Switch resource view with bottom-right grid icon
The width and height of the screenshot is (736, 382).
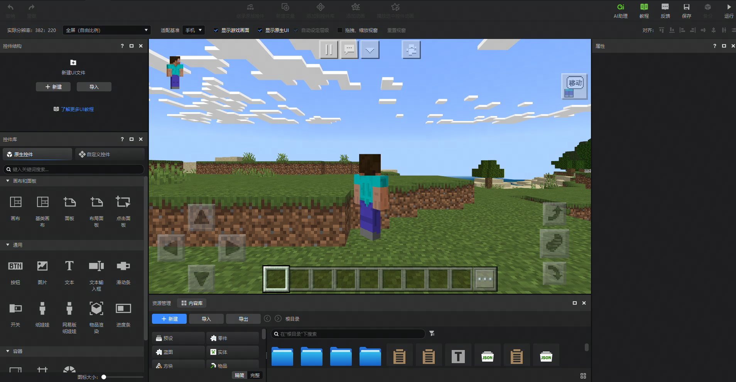click(583, 376)
